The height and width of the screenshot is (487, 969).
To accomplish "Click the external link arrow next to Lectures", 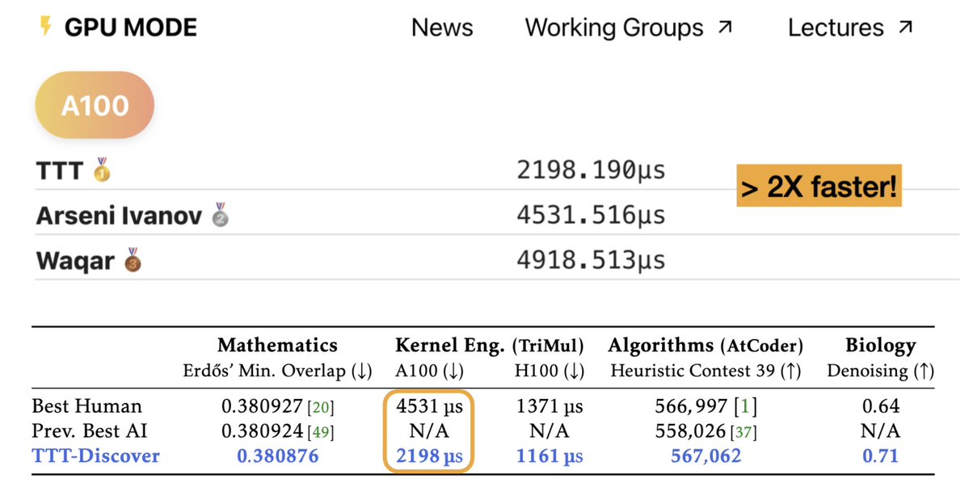I will coord(904,25).
